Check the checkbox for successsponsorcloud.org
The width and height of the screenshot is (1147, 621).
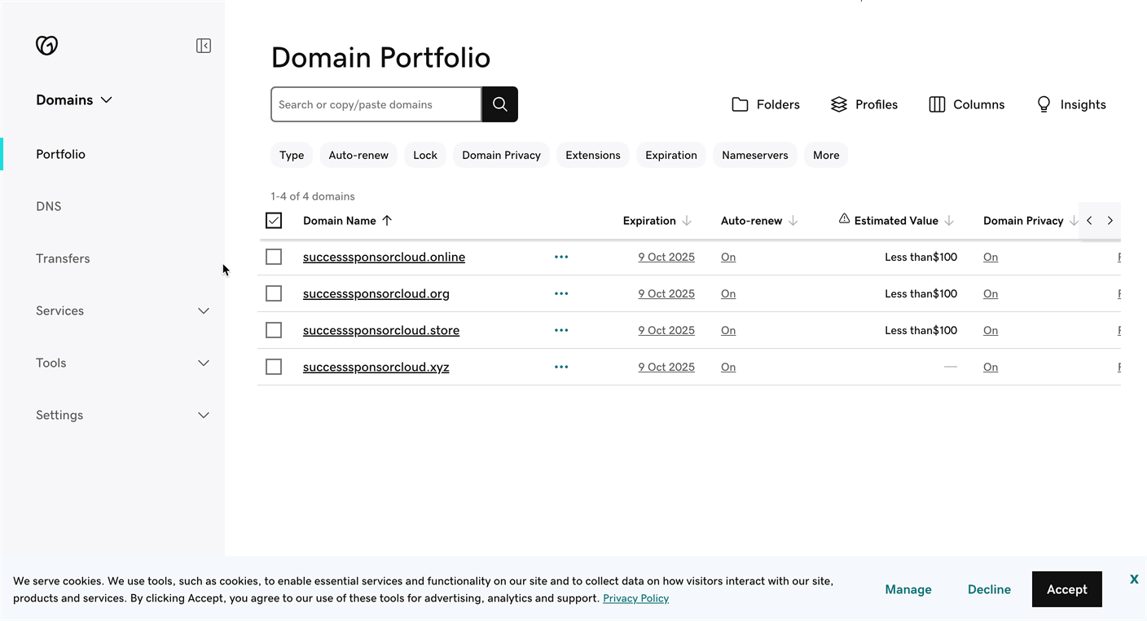pos(273,293)
